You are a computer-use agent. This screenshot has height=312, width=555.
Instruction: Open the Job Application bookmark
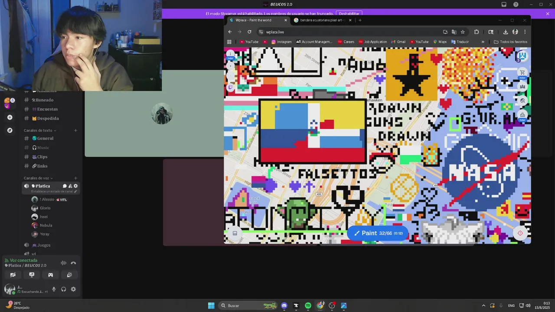click(x=372, y=42)
